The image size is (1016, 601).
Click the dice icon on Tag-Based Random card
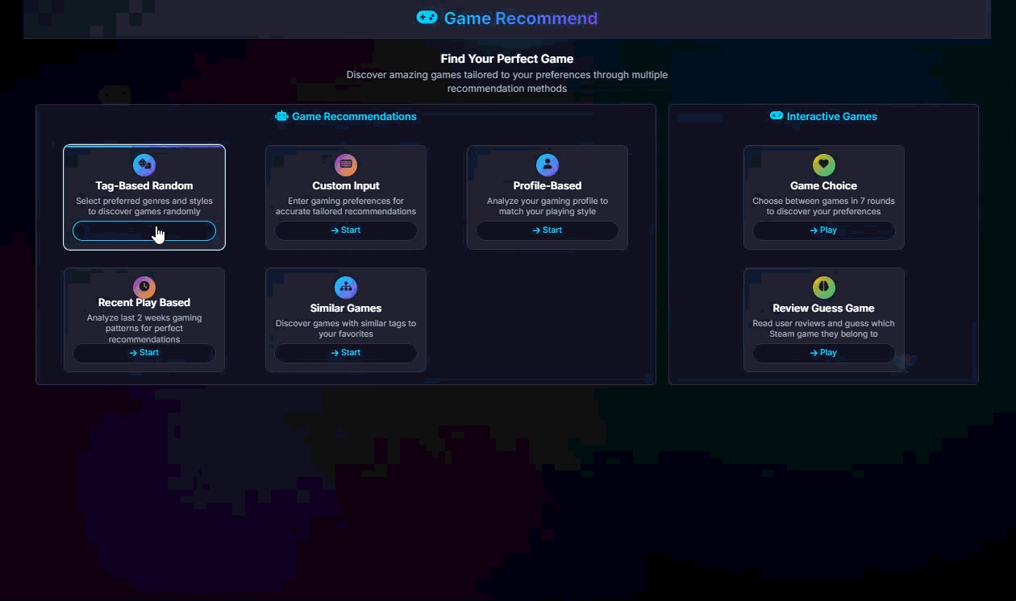(x=144, y=165)
